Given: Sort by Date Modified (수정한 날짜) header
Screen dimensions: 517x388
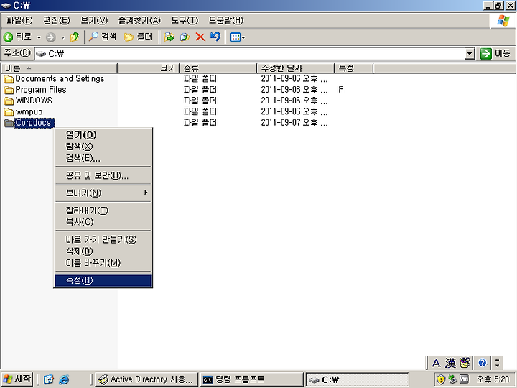Looking at the screenshot, I should tap(295, 68).
